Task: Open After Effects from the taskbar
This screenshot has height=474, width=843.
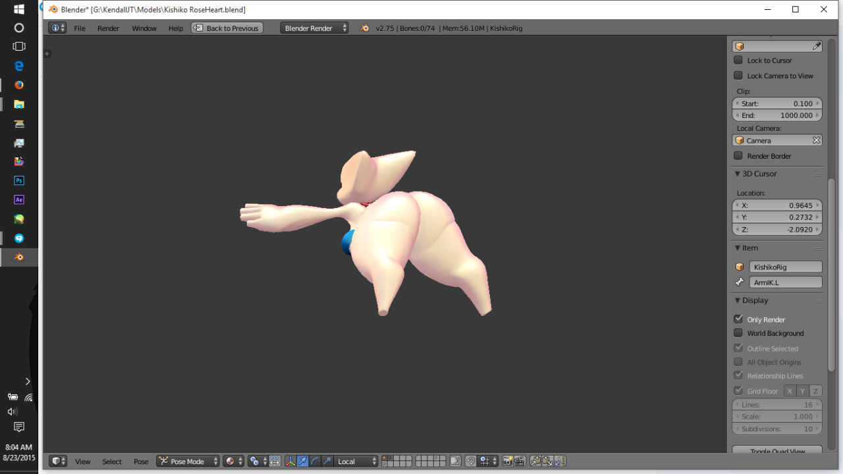Action: (x=19, y=199)
